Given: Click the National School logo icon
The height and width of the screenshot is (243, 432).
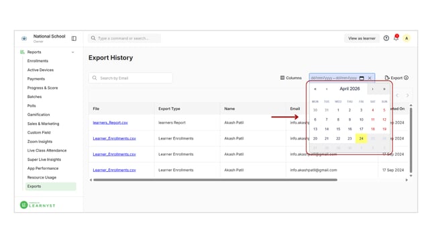Looking at the screenshot, I should pos(24,38).
